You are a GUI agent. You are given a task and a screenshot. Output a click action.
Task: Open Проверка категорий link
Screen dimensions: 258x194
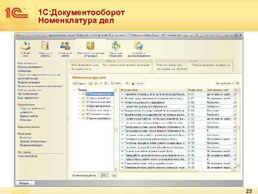click(x=31, y=145)
